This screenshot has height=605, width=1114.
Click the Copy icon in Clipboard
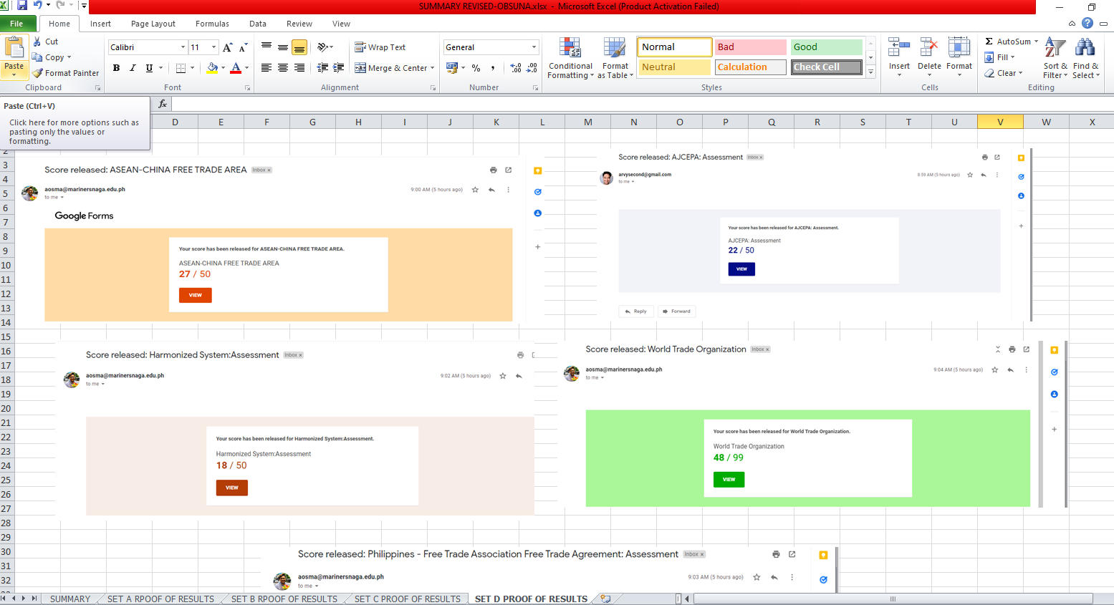point(37,57)
